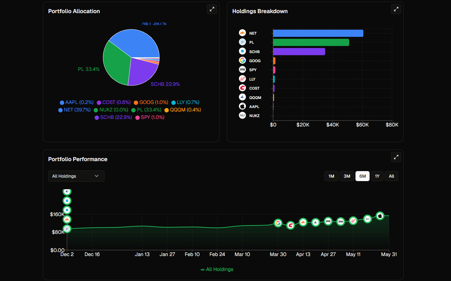Click the Cloudflare logo beside NET label
The width and height of the screenshot is (451, 281).
[242, 33]
